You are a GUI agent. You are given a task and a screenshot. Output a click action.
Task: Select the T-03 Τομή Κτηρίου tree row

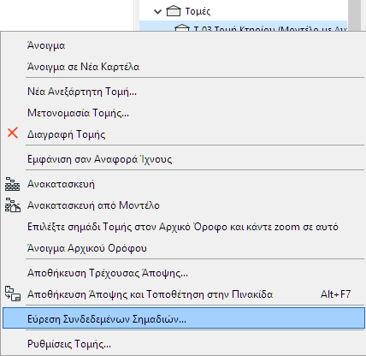click(x=243, y=26)
